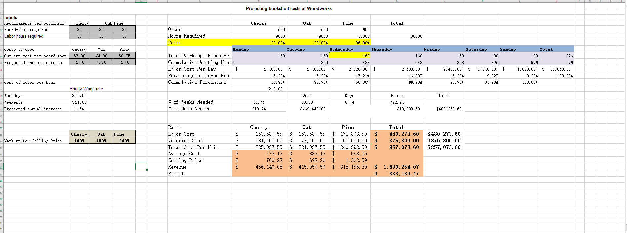627x233 pixels.
Task: Select the Pine ratio 36.00% cell
Action: tap(350, 43)
